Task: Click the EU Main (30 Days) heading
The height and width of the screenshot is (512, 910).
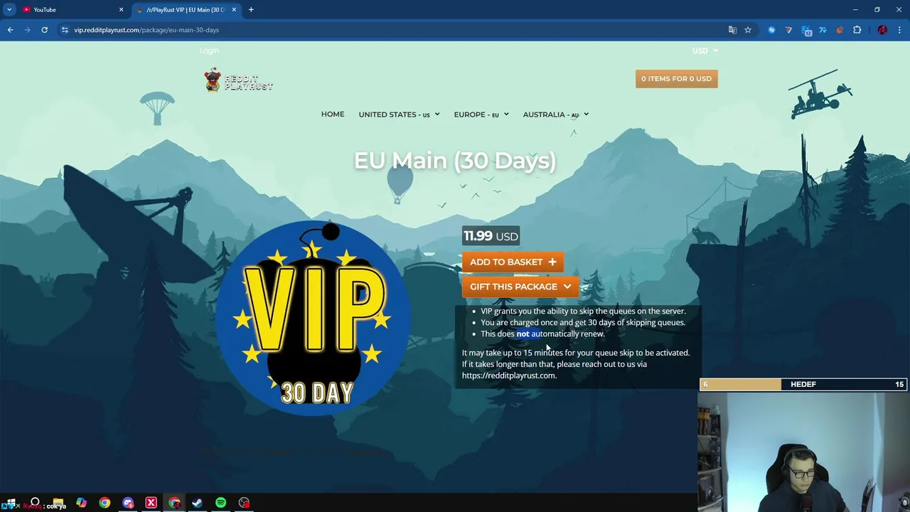Action: click(x=455, y=160)
